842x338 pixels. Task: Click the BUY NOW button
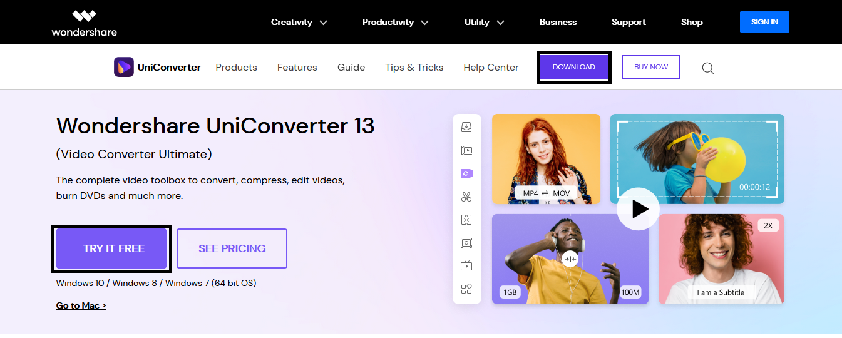click(x=651, y=67)
